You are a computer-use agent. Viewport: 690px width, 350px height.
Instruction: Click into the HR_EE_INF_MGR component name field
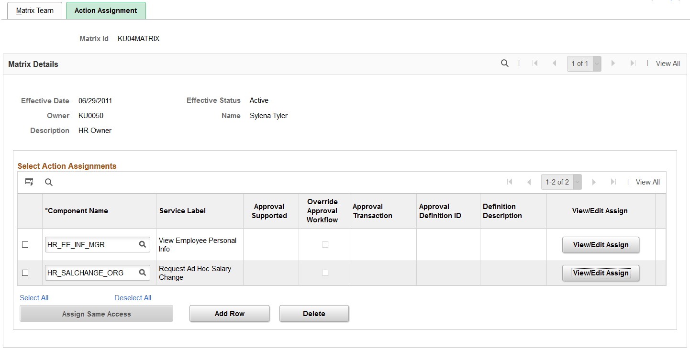point(91,244)
